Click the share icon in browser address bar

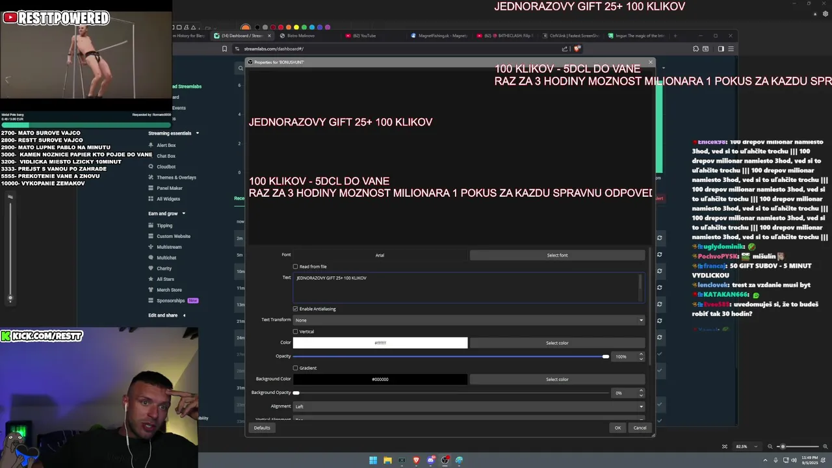[565, 49]
